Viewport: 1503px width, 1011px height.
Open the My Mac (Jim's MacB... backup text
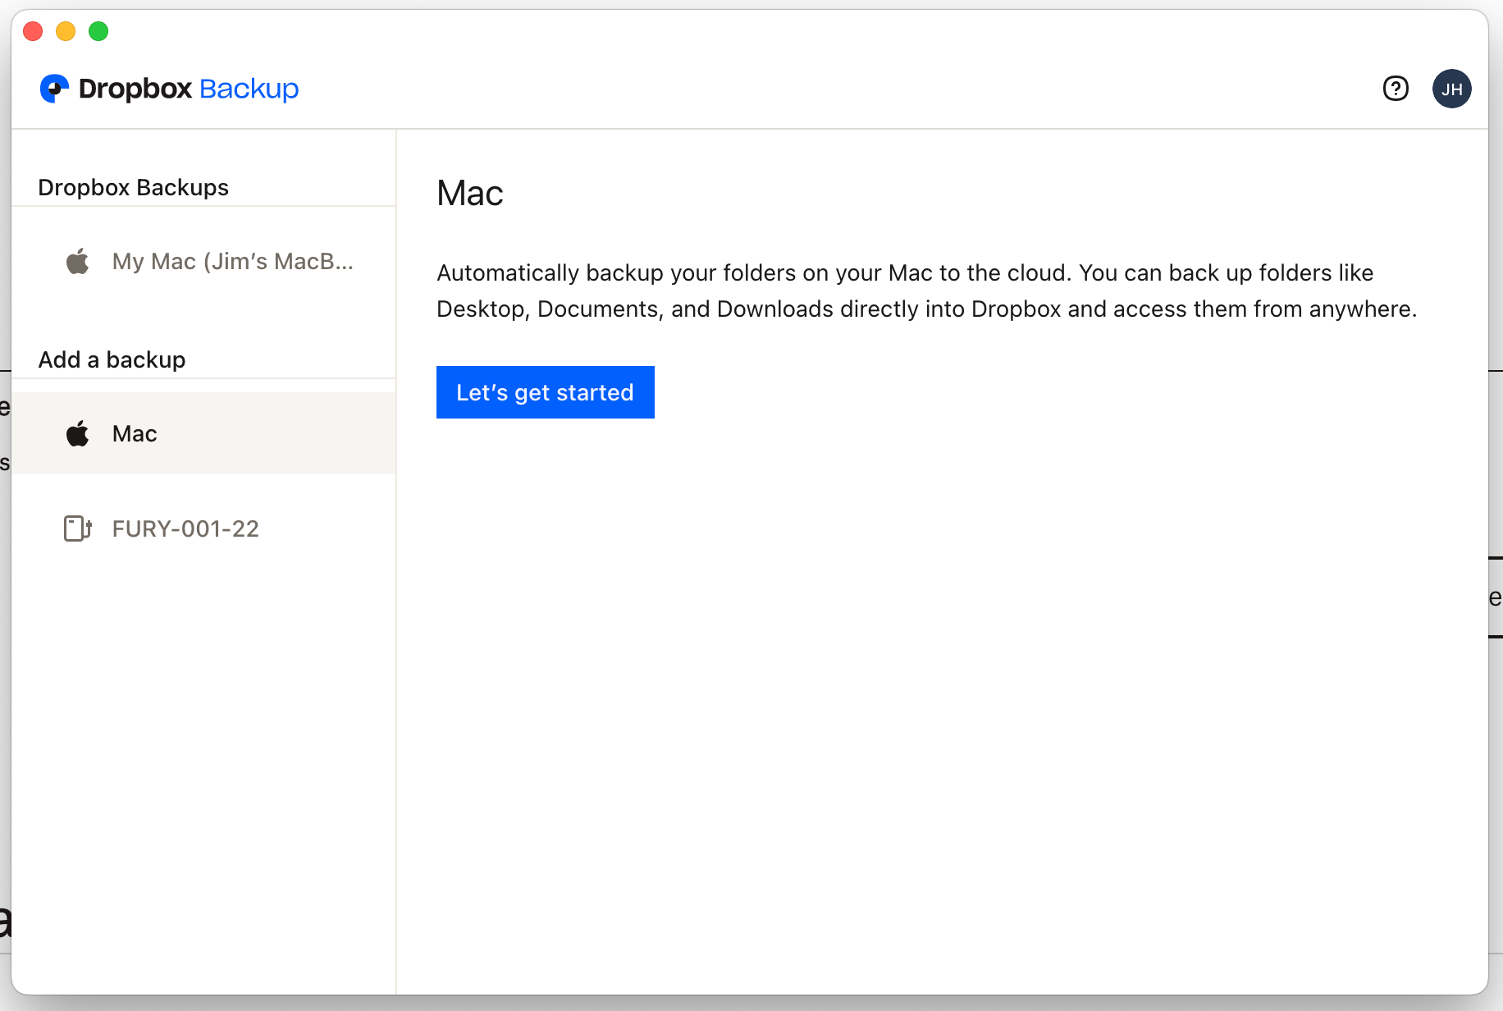(x=233, y=261)
